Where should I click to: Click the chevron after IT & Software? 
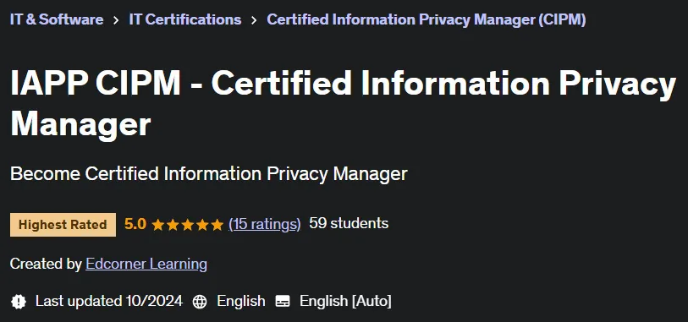[116, 20]
